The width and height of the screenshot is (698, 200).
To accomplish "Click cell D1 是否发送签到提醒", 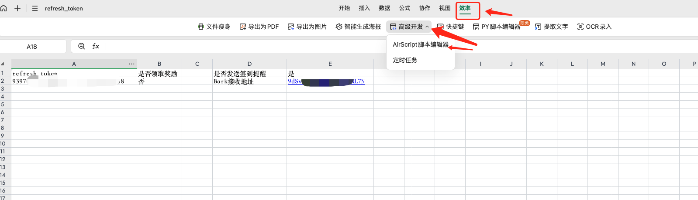I will (x=249, y=73).
